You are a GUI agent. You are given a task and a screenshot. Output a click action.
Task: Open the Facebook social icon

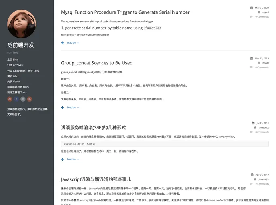[16, 99]
